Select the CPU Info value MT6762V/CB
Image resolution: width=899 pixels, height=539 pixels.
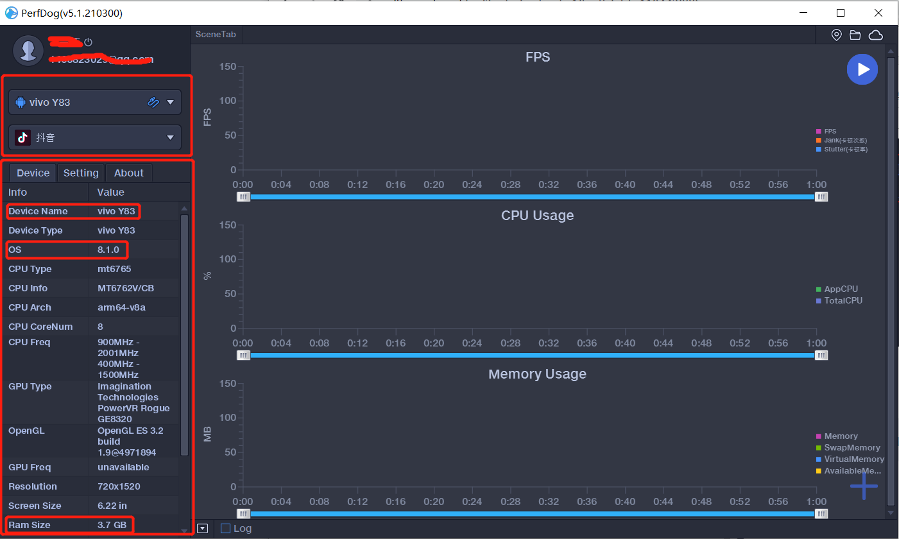tap(126, 288)
